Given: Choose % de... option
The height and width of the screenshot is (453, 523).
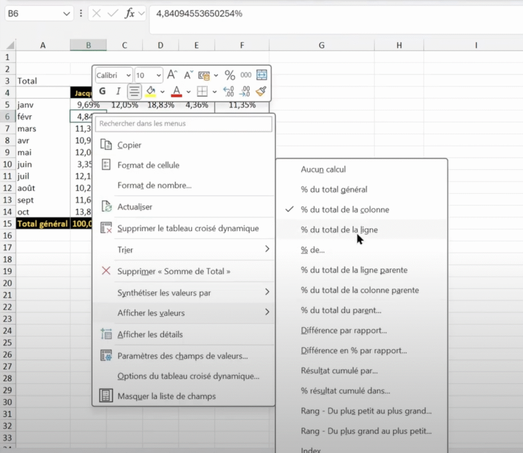Looking at the screenshot, I should tap(362, 250).
